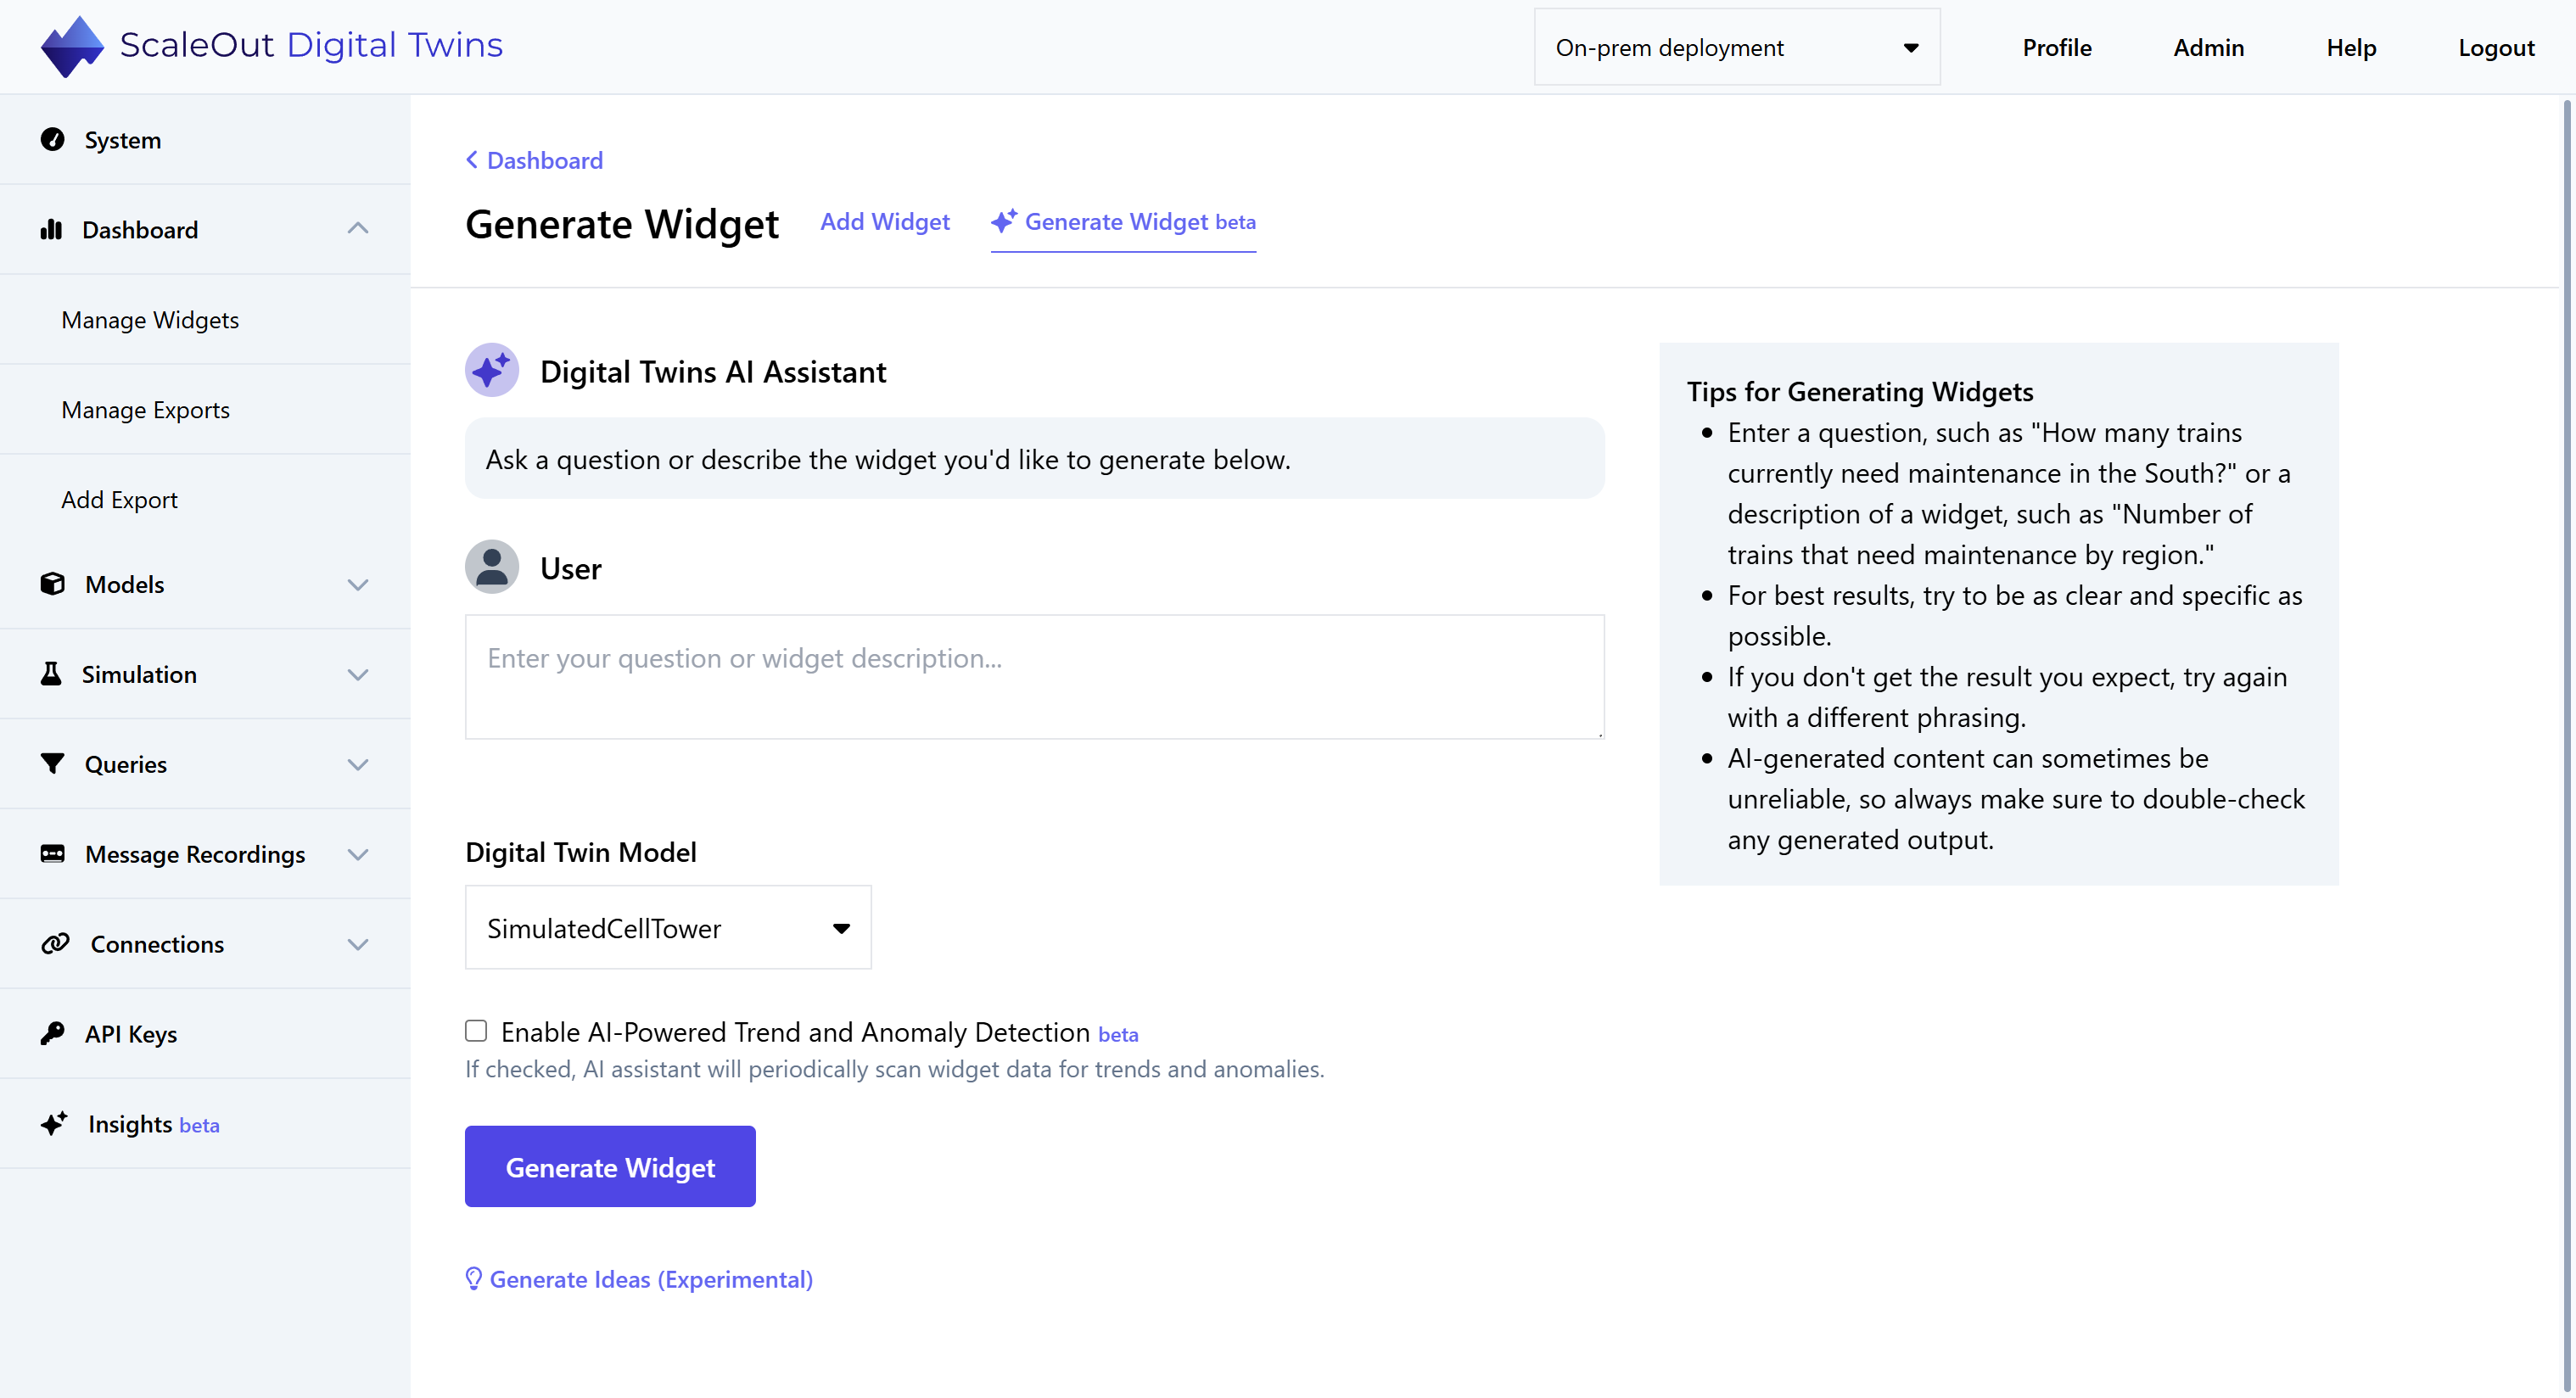The height and width of the screenshot is (1398, 2576).
Task: Open the Admin link in the header
Action: 2208,47
